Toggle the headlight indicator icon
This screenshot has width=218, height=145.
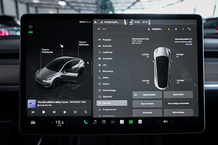click(31, 27)
